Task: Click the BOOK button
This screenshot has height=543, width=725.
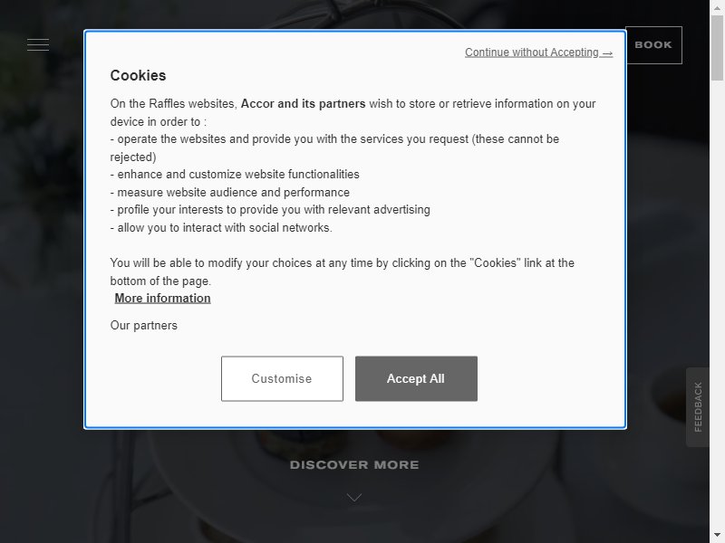Action: 653,44
